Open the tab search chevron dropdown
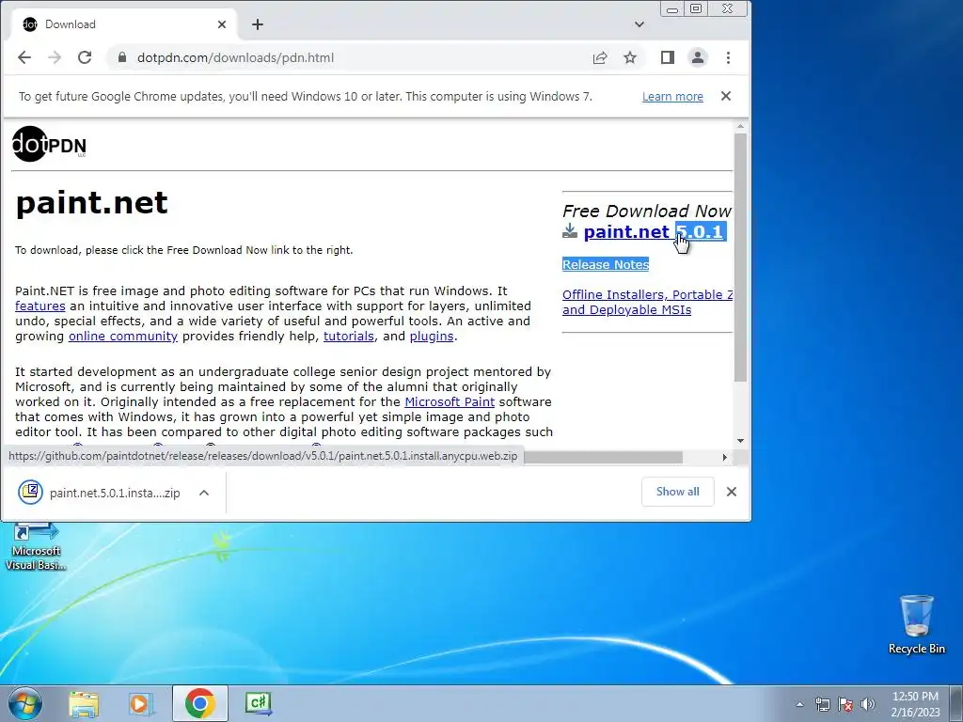The image size is (963, 722). point(639,24)
